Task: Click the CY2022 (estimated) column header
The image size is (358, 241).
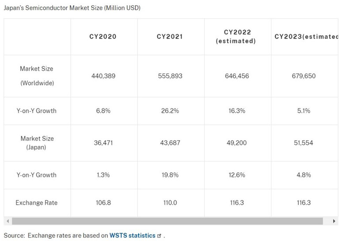Action: coord(236,37)
